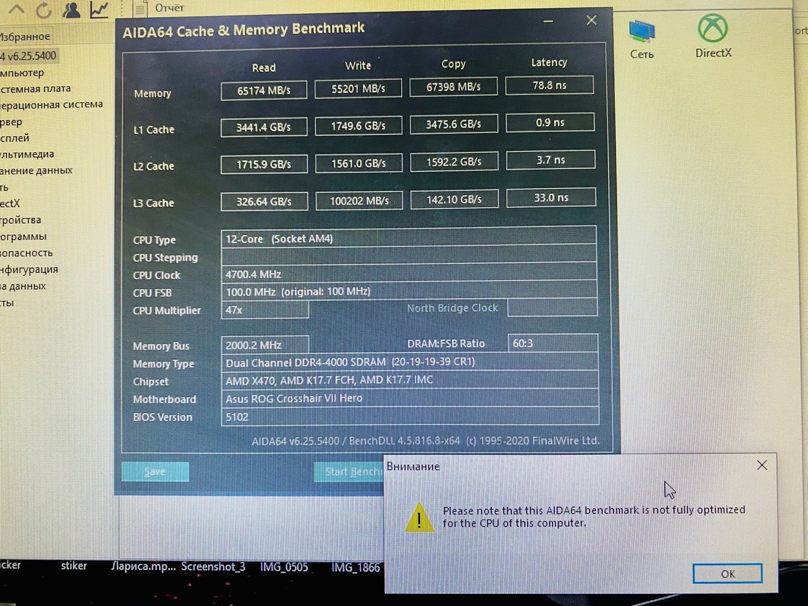Image resolution: width=808 pixels, height=606 pixels.
Task: Click the Memory Latency value 78.8 ns
Action: click(x=549, y=85)
